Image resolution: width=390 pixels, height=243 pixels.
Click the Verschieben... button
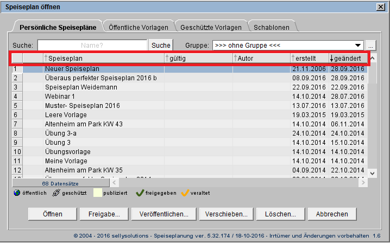[x=227, y=214]
